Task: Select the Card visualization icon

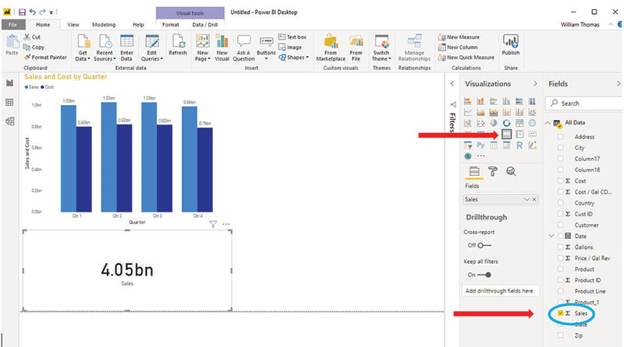Action: click(506, 135)
